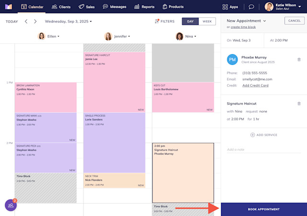The image size is (307, 216).
Task: Change staff member with Nina
Action: click(x=238, y=111)
